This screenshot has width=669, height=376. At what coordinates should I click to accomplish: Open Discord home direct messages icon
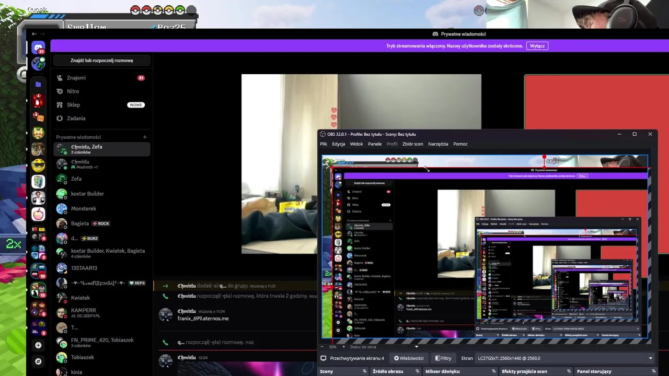[38, 48]
